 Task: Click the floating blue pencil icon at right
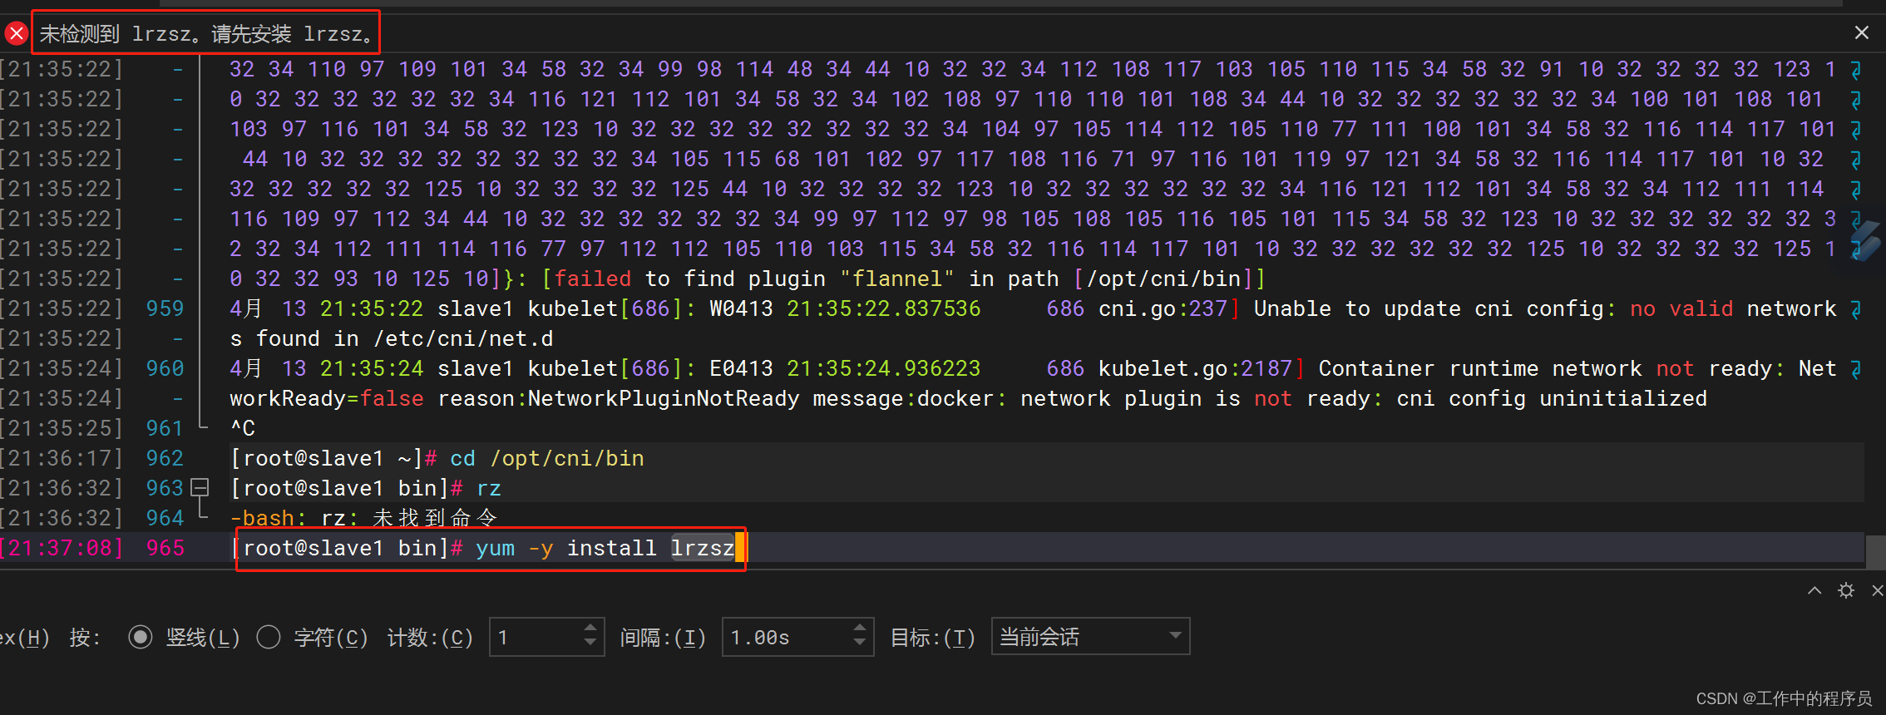point(1867,240)
